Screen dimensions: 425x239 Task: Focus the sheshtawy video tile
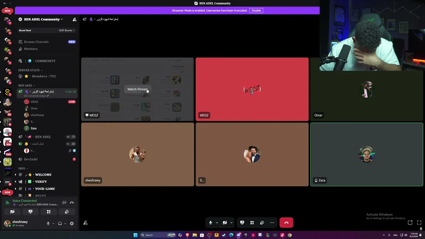137,154
